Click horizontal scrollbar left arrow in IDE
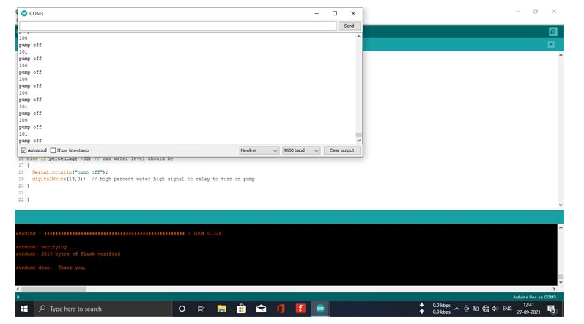The image size is (584, 324). coord(18,289)
